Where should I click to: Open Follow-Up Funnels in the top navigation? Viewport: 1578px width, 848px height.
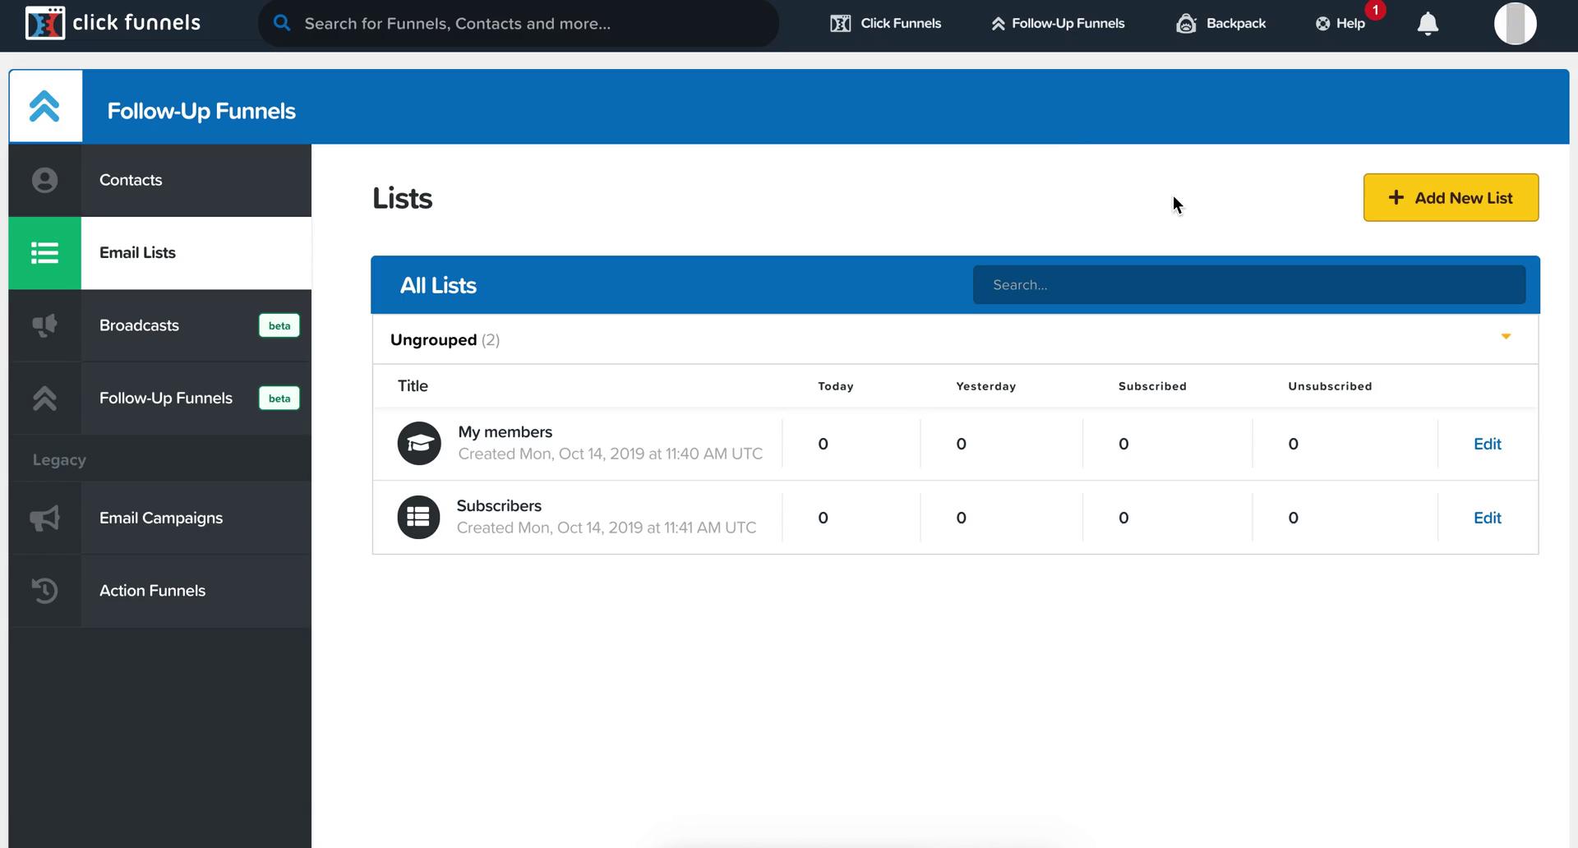pyautogui.click(x=1058, y=23)
